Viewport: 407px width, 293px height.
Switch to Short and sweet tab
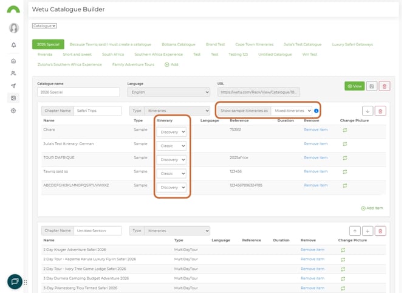[x=77, y=54]
